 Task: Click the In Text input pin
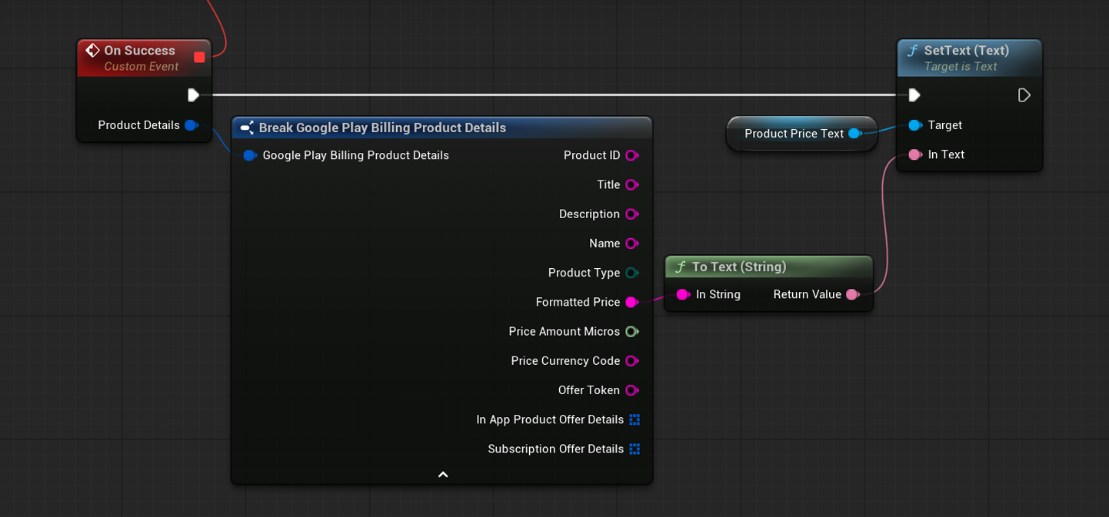click(x=914, y=154)
